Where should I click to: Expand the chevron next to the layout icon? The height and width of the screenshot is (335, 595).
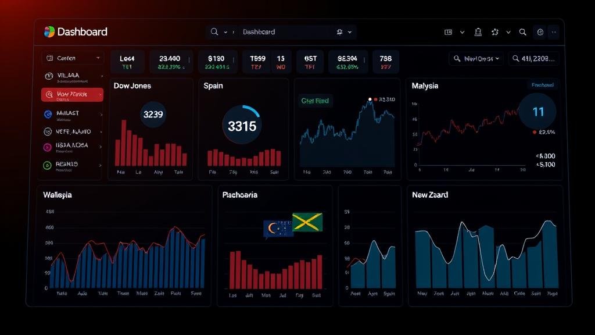coord(462,33)
